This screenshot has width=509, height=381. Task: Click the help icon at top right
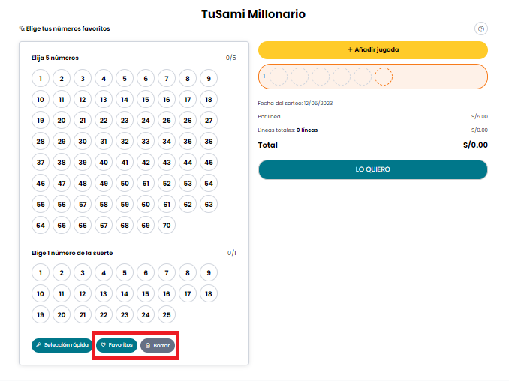coord(481,28)
